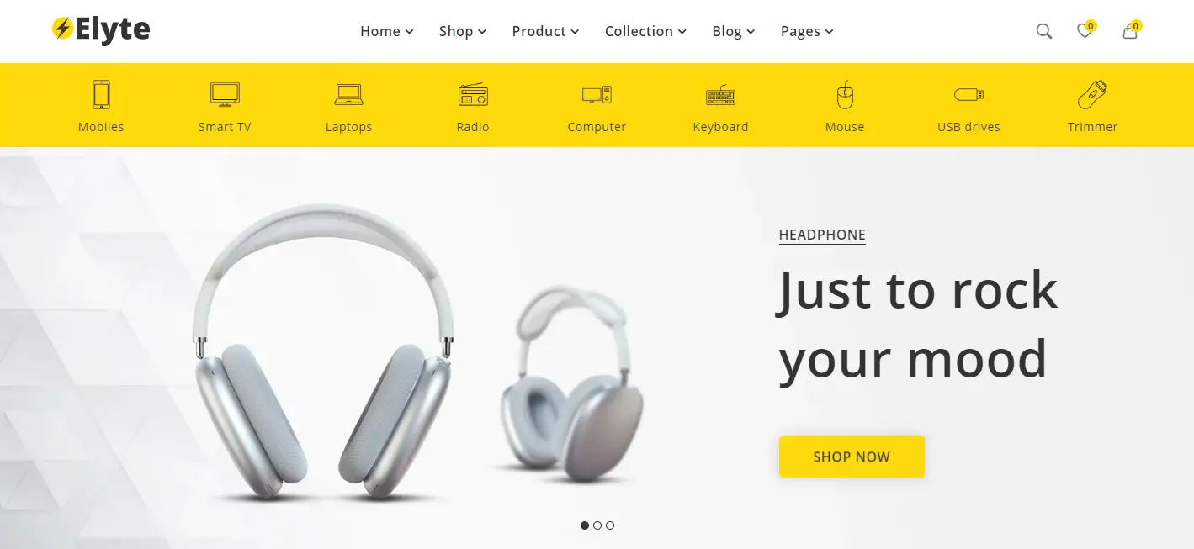Viewport: 1194px width, 549px height.
Task: Select the Mobiles category icon
Action: click(x=101, y=94)
